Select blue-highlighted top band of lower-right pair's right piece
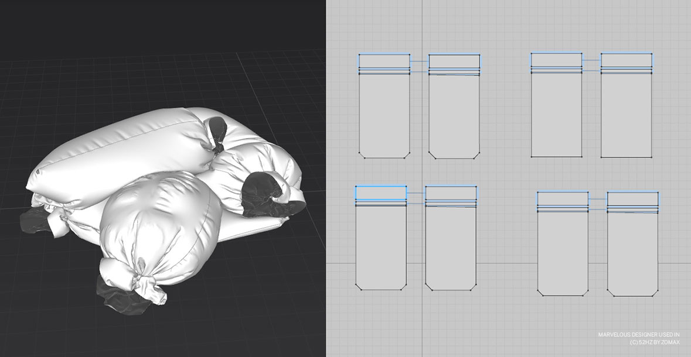Screen dimensions: 691x357 click(x=633, y=198)
